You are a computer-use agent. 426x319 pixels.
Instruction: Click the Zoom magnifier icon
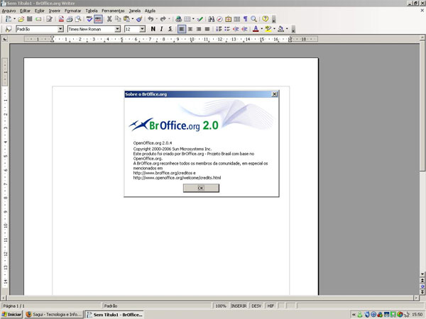pos(253,19)
